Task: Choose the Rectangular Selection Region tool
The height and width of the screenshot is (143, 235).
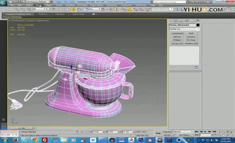Action: 60,10
